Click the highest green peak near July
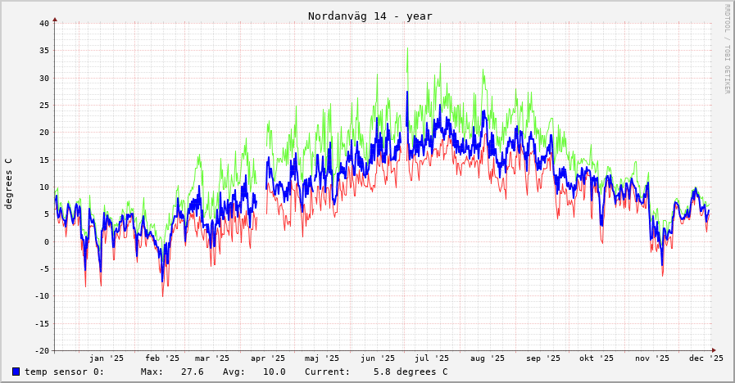This screenshot has height=383, width=735. point(407,49)
